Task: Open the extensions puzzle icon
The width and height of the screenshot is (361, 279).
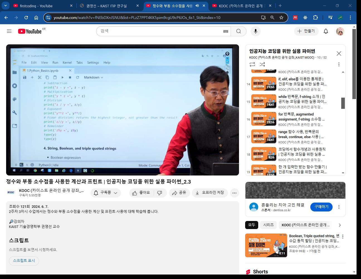Action: pyautogui.click(x=315, y=18)
